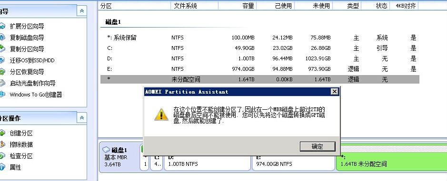447x181 pixels.
Task: Select 复制磁盘向导 text link
Action: [x=27, y=38]
